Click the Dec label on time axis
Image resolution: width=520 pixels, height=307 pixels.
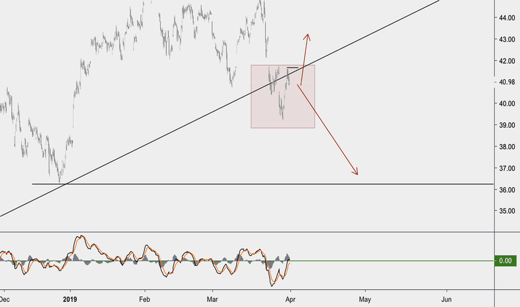click(x=4, y=299)
